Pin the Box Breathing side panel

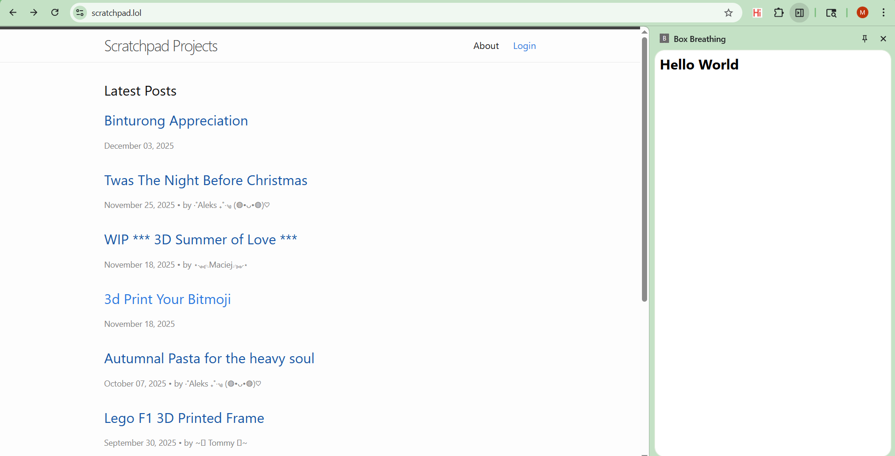point(865,39)
